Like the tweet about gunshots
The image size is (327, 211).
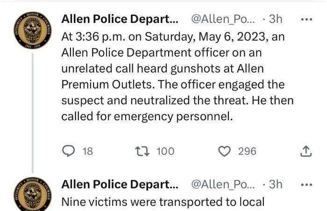[224, 151]
